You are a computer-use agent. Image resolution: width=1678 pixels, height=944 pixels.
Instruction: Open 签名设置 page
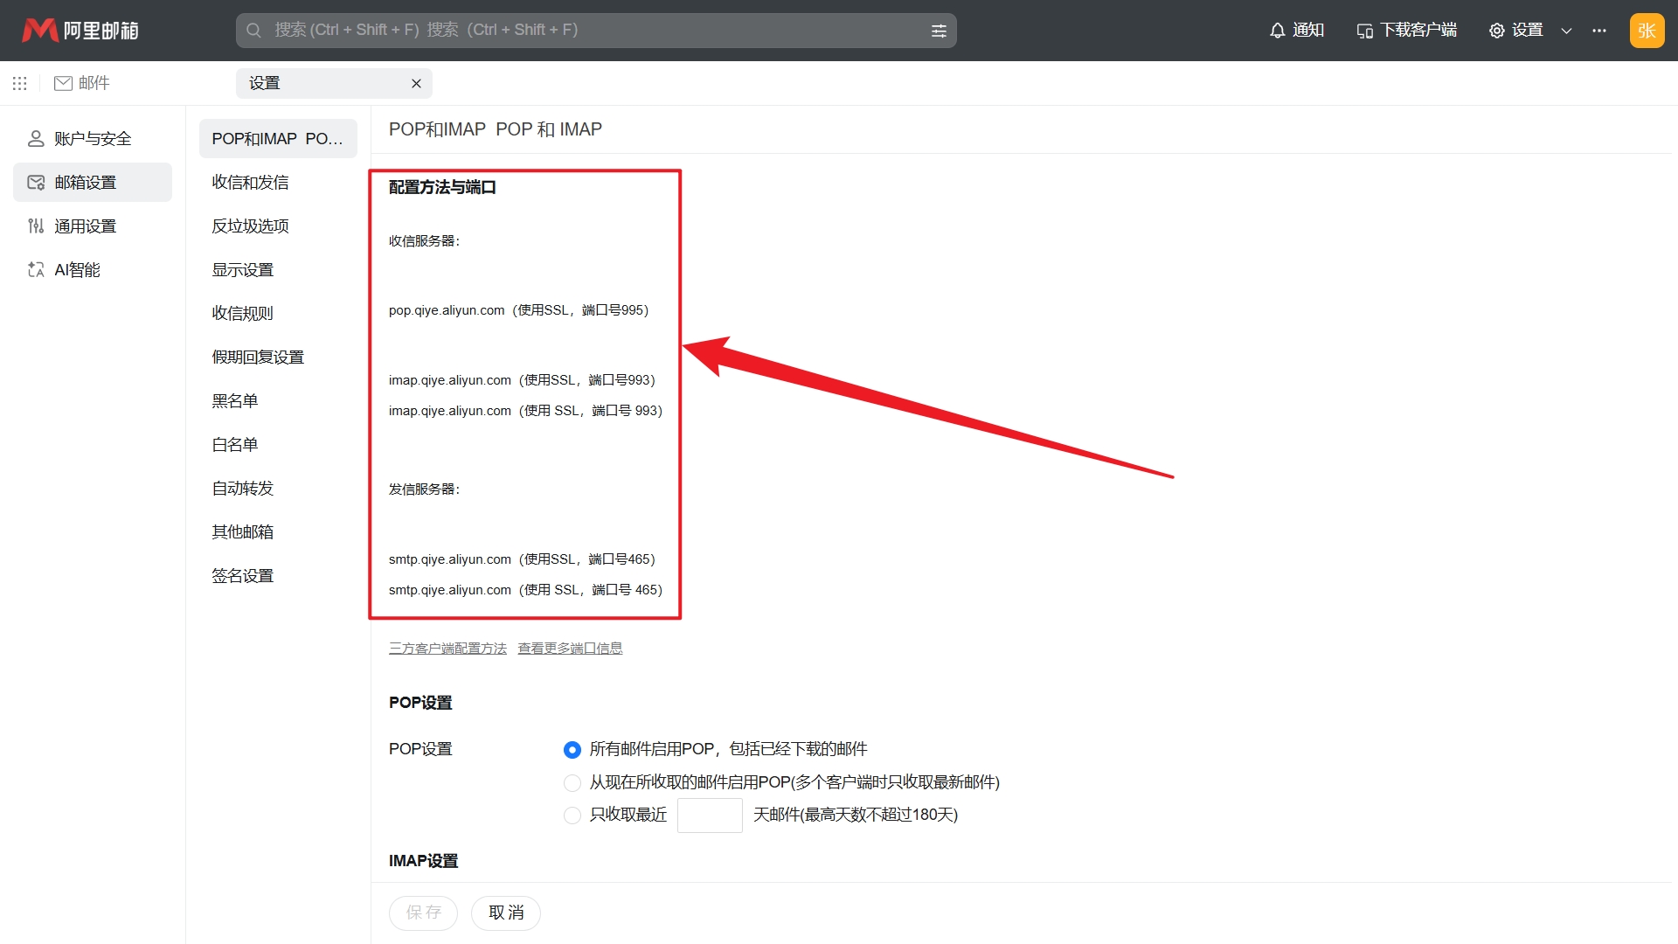pyautogui.click(x=278, y=575)
